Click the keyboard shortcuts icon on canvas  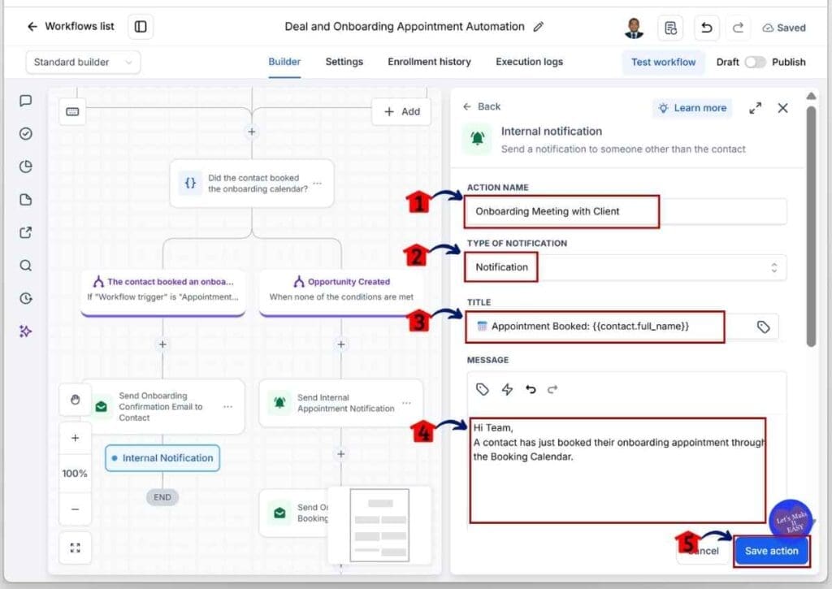click(72, 111)
